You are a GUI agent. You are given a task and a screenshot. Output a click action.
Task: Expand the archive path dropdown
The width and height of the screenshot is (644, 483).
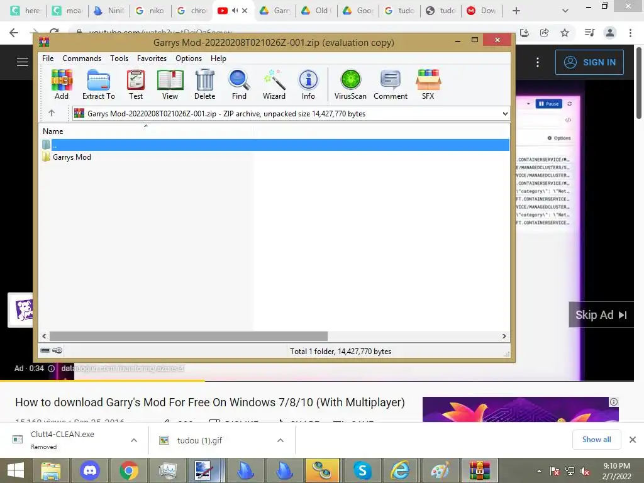coord(505,114)
